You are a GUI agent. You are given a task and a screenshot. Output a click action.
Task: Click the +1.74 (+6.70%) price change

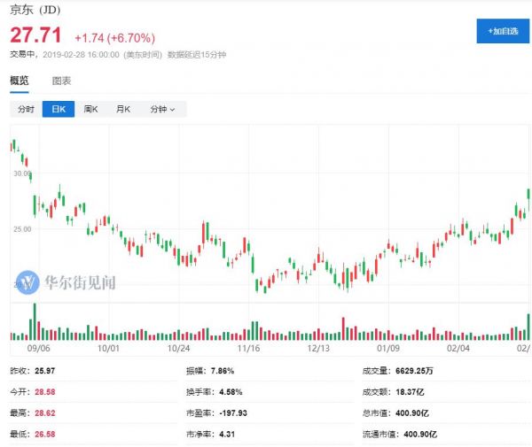(114, 38)
